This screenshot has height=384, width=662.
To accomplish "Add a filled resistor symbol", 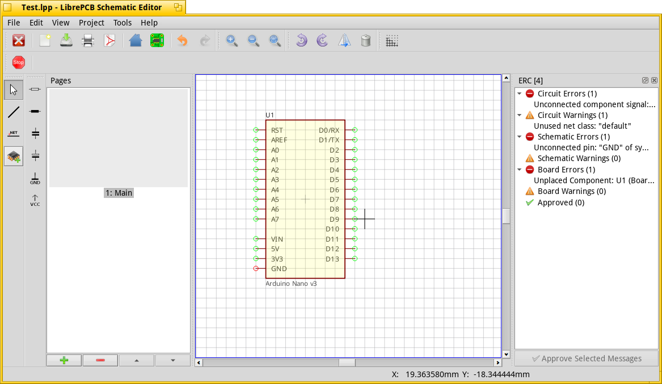I will click(35, 111).
